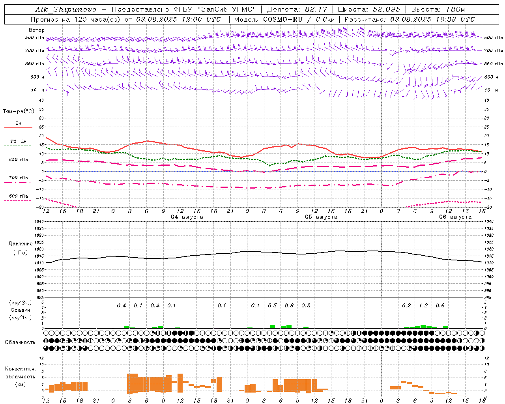This screenshot has height=404, width=505.
Task: Click the 0.5 precipitation total value
Action: (x=272, y=306)
